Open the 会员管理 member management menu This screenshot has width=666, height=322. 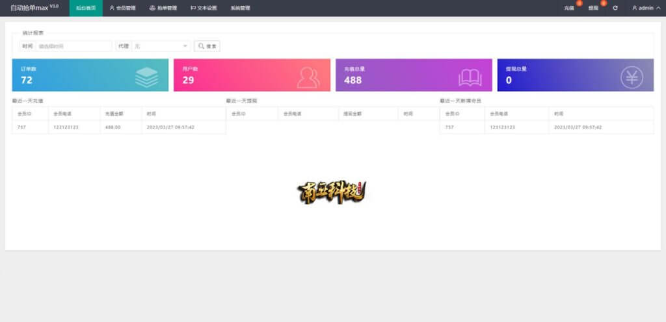[123, 8]
